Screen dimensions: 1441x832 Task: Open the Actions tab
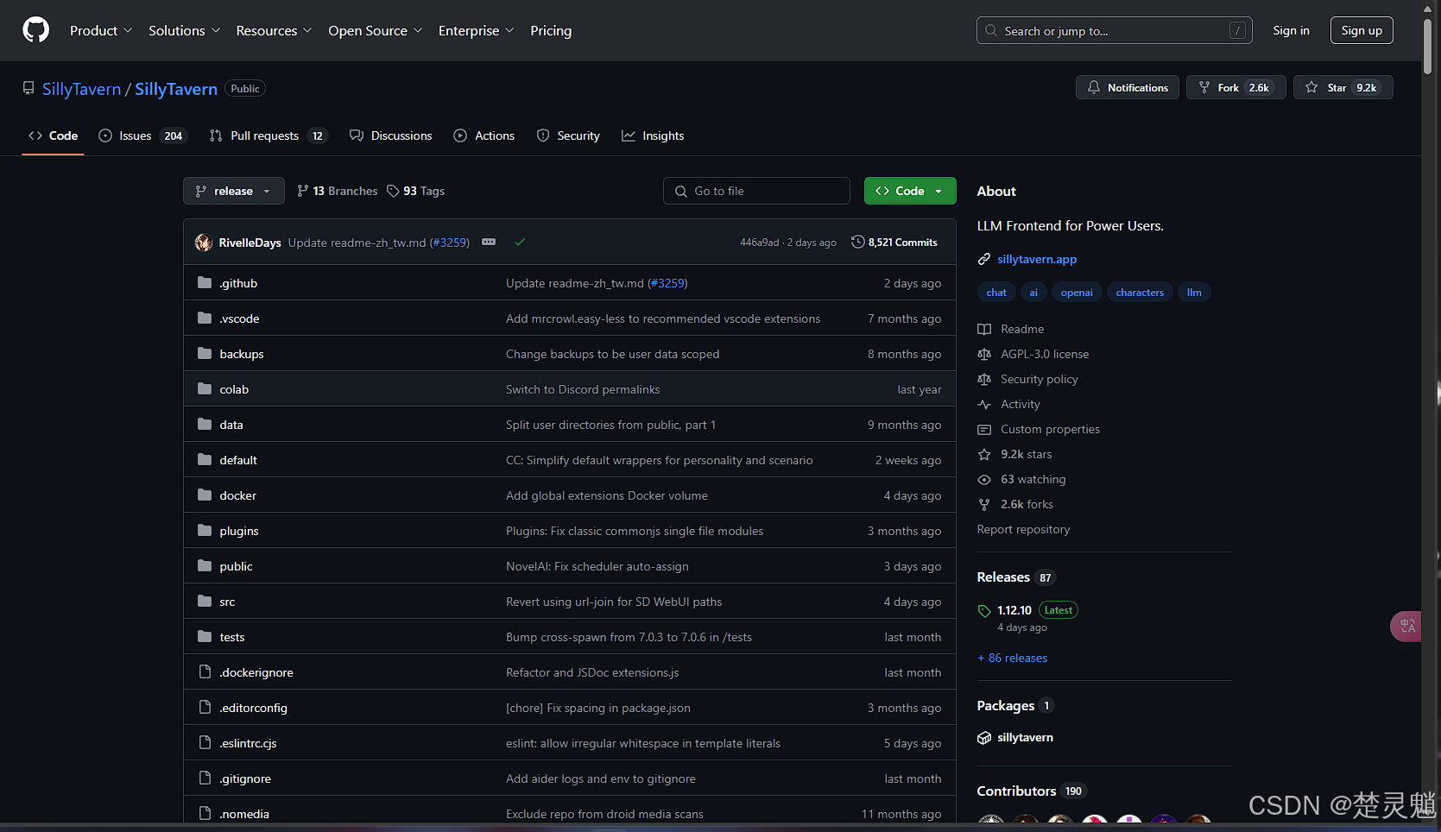click(484, 136)
